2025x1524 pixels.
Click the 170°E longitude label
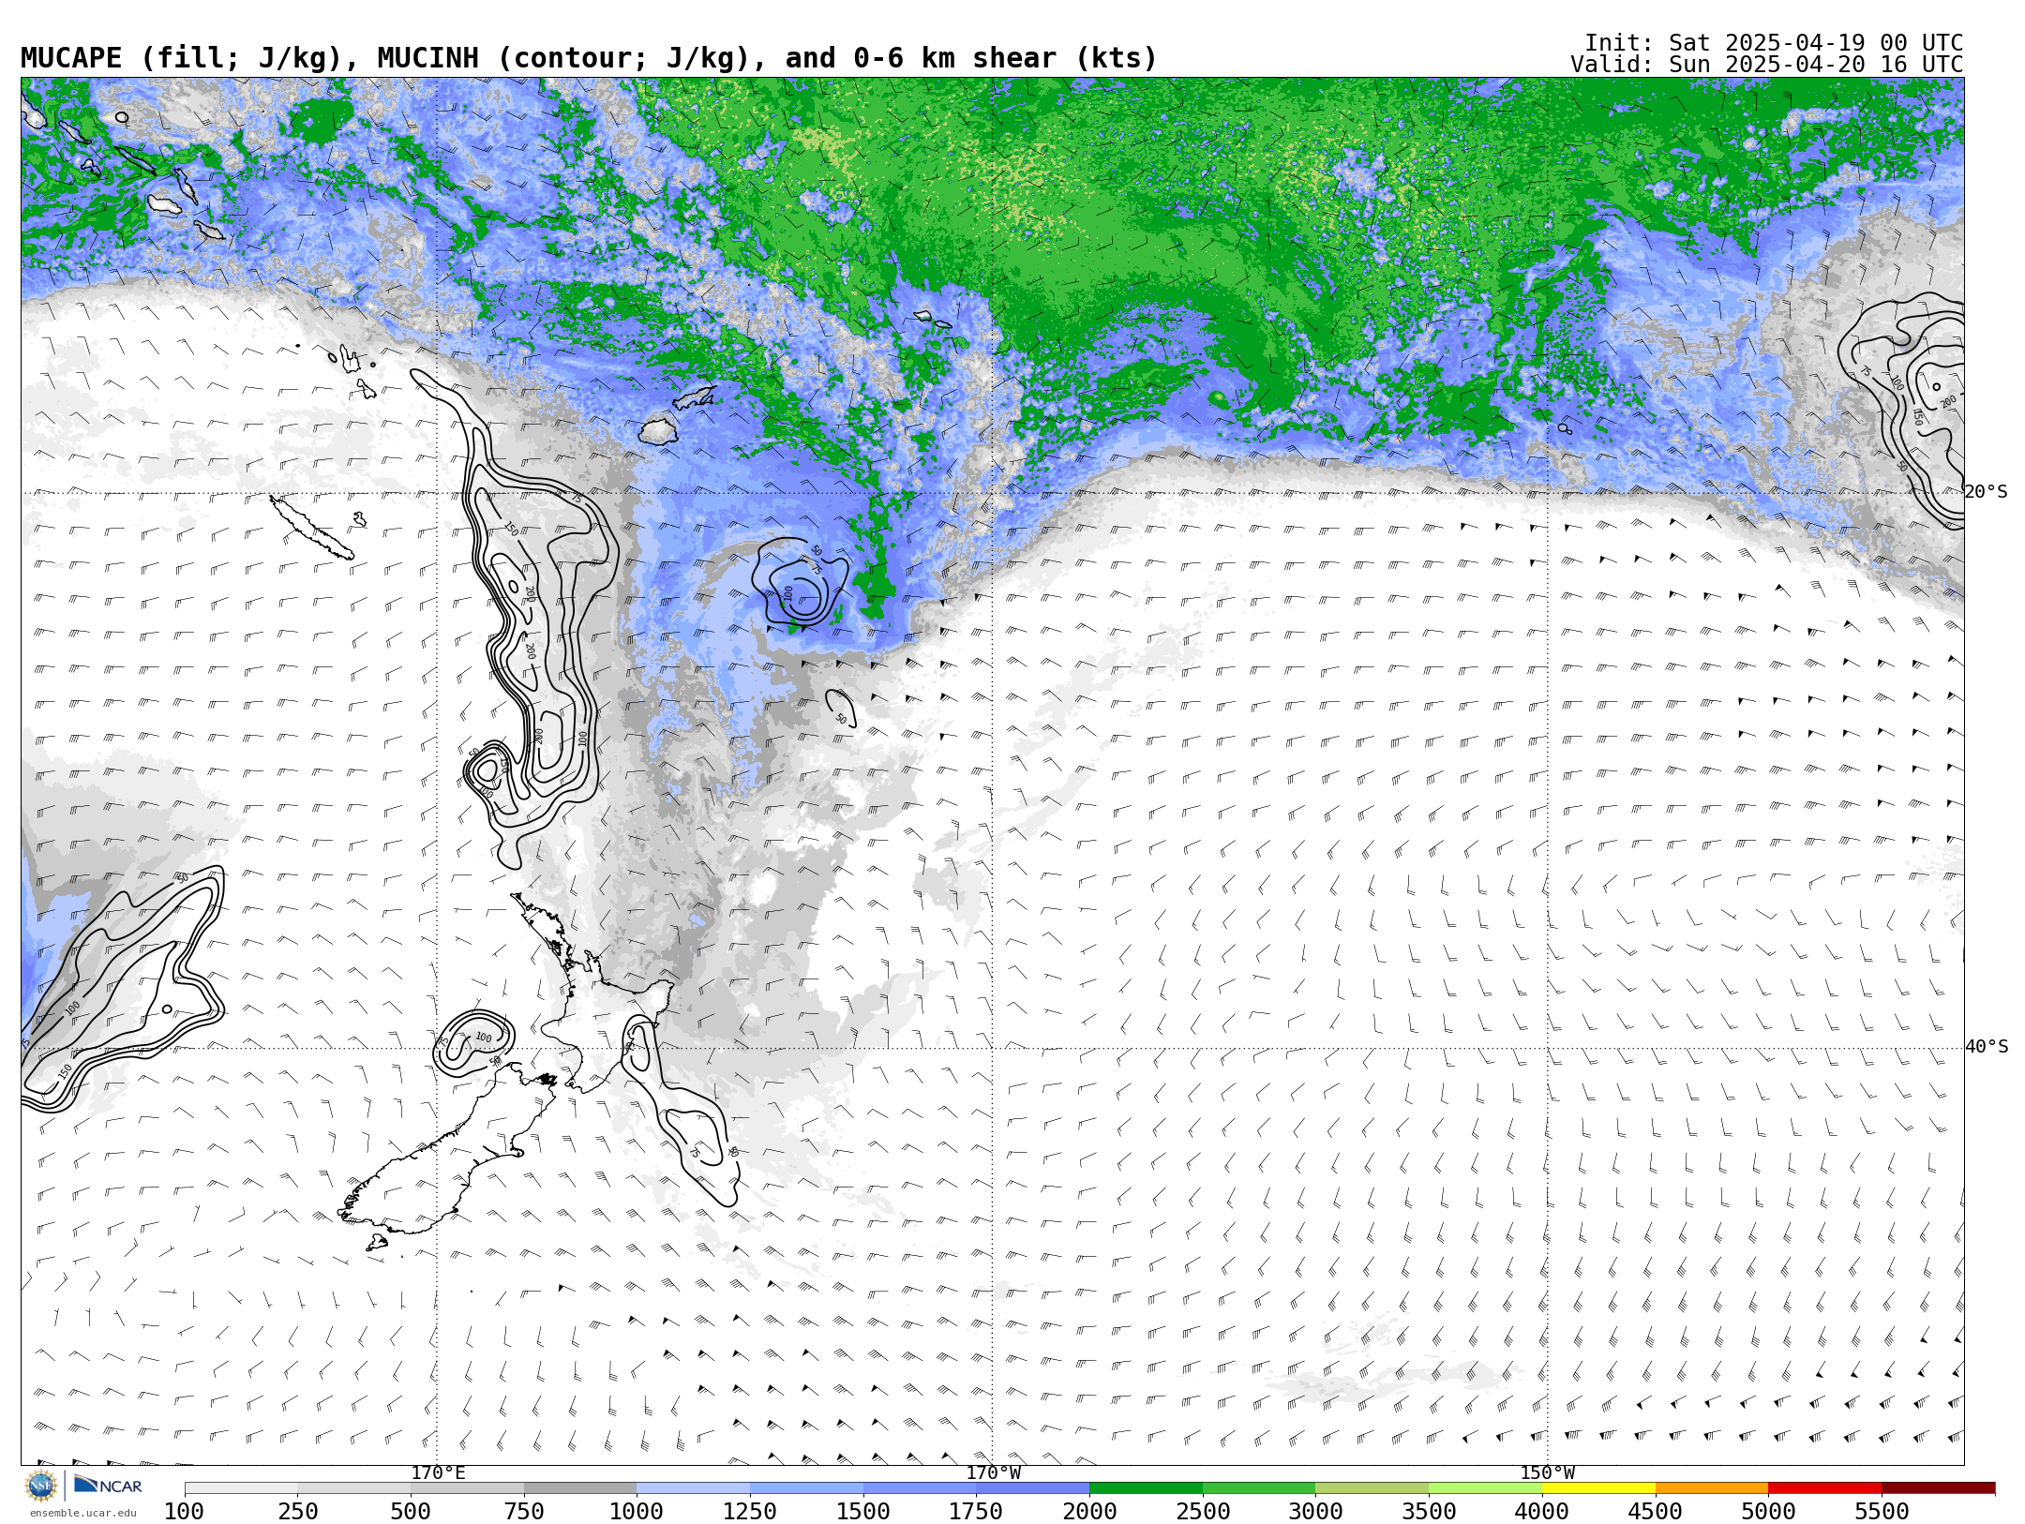coord(438,1472)
